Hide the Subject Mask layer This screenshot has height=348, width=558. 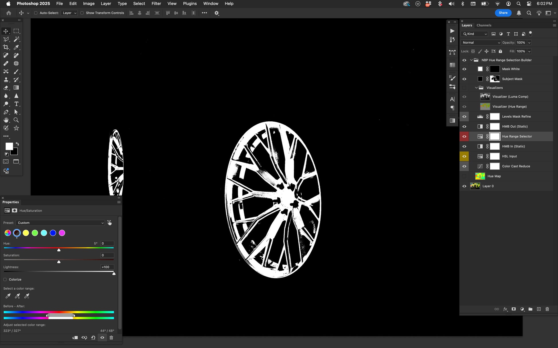pyautogui.click(x=464, y=79)
